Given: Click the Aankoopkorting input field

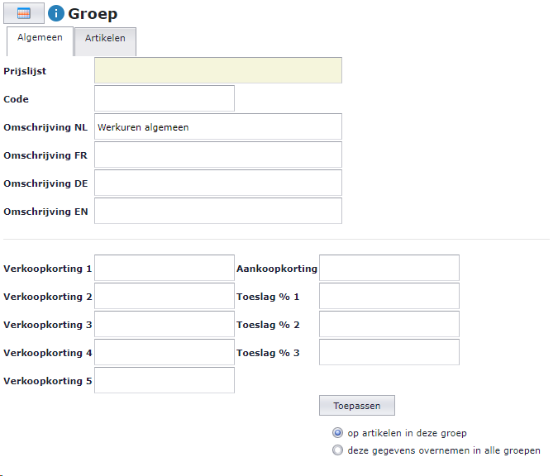Looking at the screenshot, I should [389, 268].
